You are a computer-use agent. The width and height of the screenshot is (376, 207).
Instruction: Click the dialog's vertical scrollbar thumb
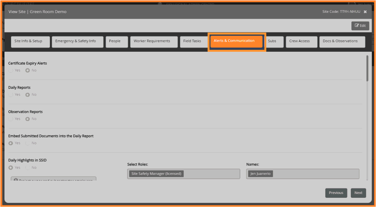click(x=367, y=68)
